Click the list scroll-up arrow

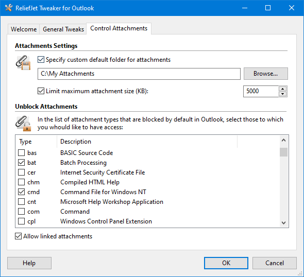point(283,140)
